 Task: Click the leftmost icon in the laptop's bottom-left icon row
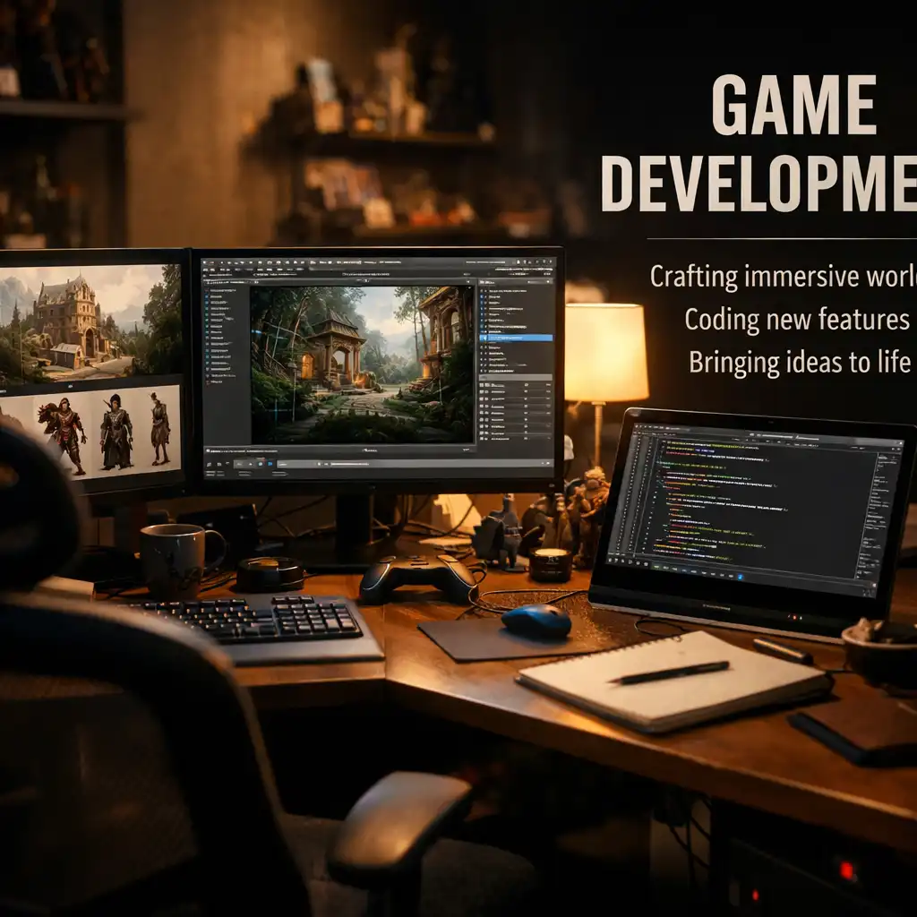610,561
